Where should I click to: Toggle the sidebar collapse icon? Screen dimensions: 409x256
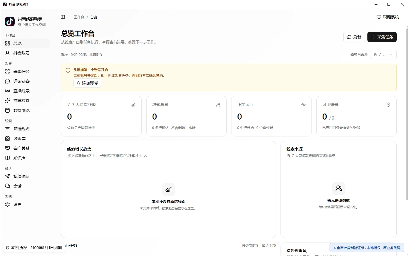63,17
